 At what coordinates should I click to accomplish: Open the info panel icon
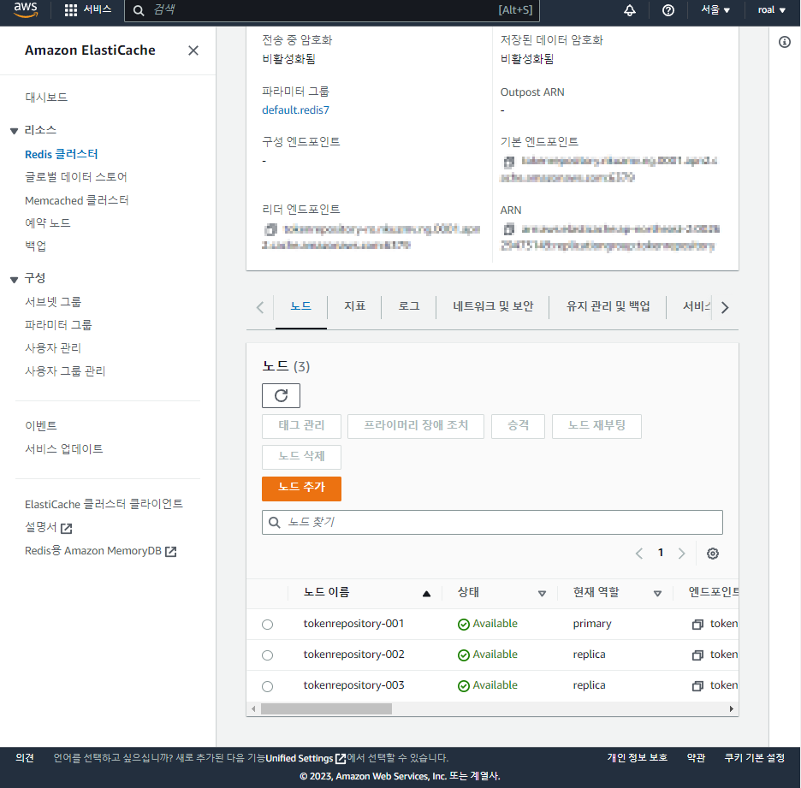[x=784, y=42]
